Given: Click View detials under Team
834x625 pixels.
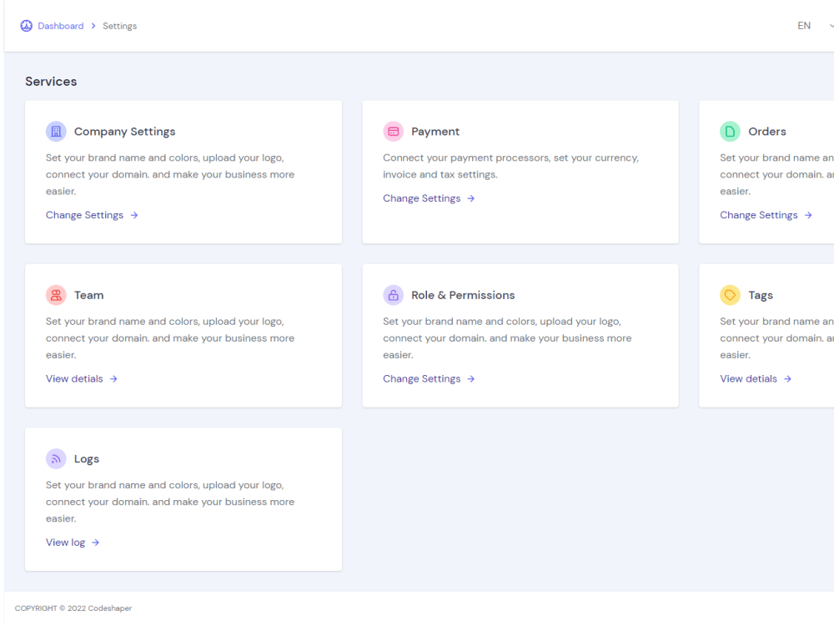Looking at the screenshot, I should (74, 378).
